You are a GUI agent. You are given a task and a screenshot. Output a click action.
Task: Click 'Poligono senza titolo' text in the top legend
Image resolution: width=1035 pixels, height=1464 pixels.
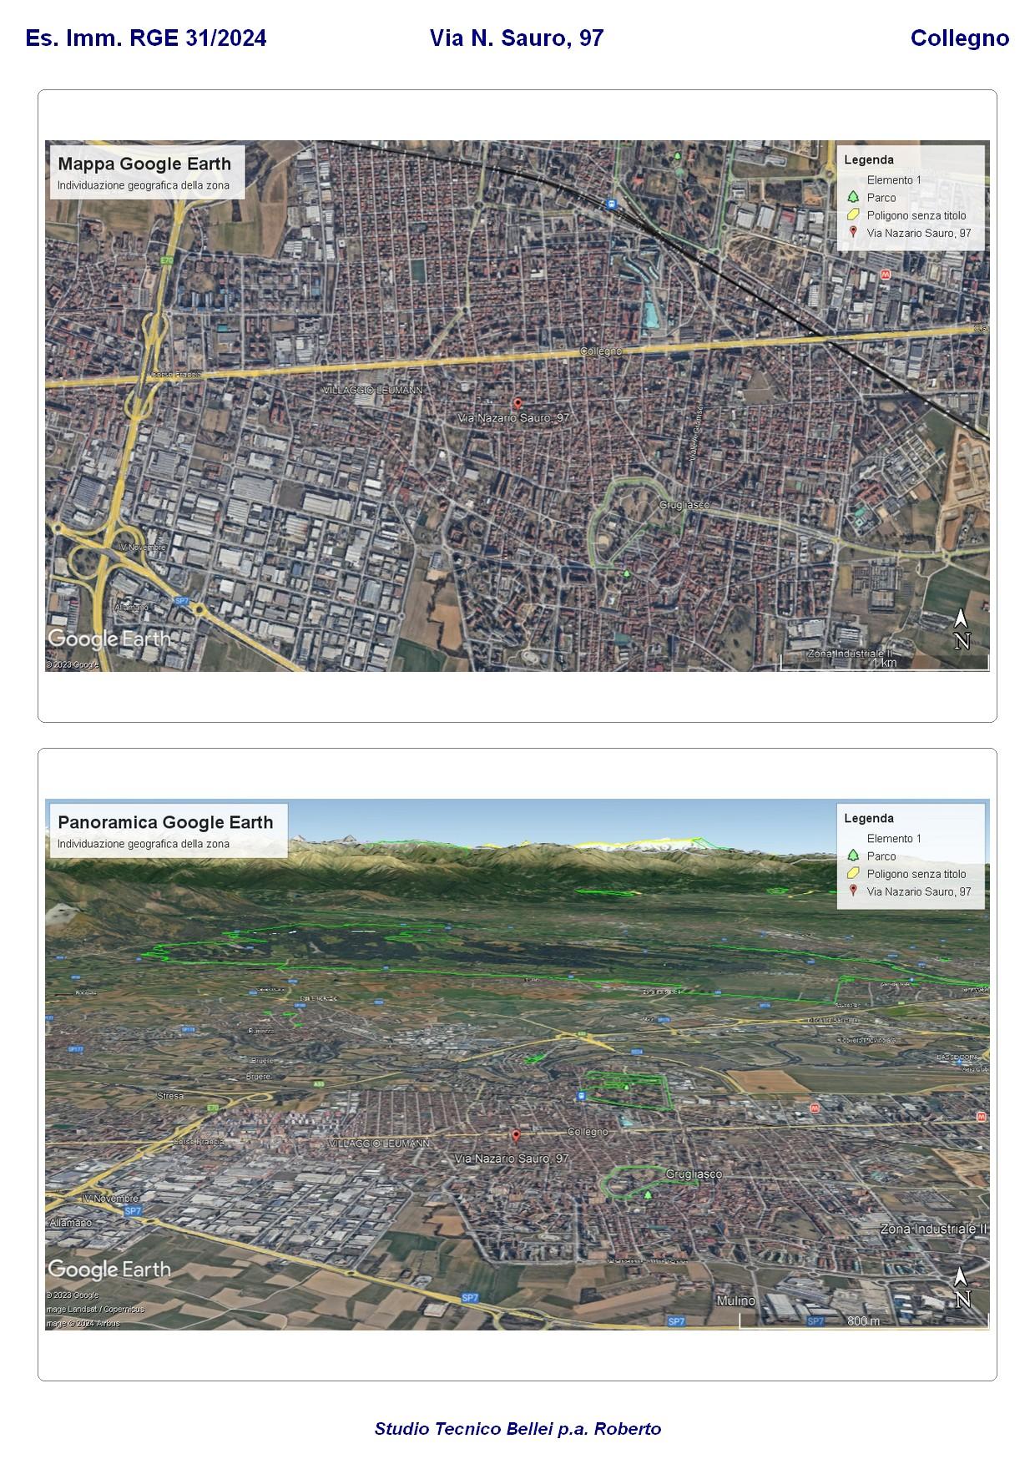916,215
